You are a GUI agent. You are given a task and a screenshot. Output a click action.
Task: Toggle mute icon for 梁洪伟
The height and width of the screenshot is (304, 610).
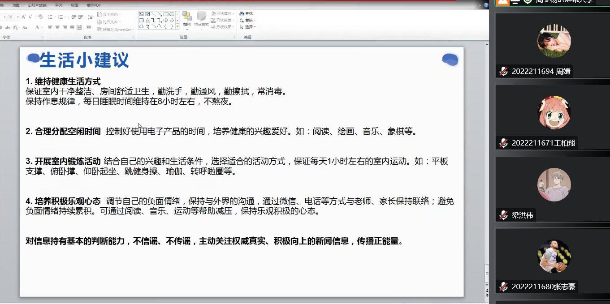(x=504, y=215)
